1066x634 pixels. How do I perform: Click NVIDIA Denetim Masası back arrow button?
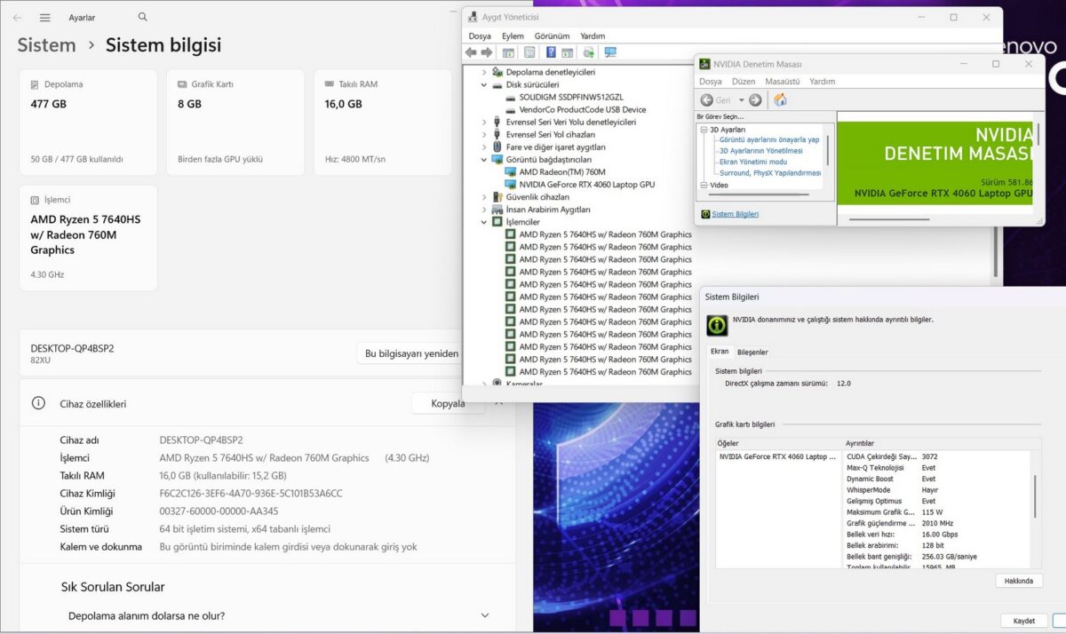[707, 100]
